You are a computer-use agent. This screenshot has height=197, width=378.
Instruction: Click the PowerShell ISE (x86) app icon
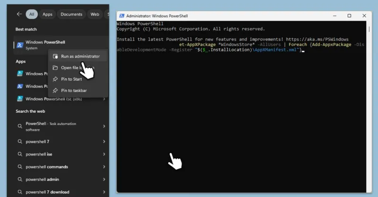pyautogui.click(x=20, y=98)
